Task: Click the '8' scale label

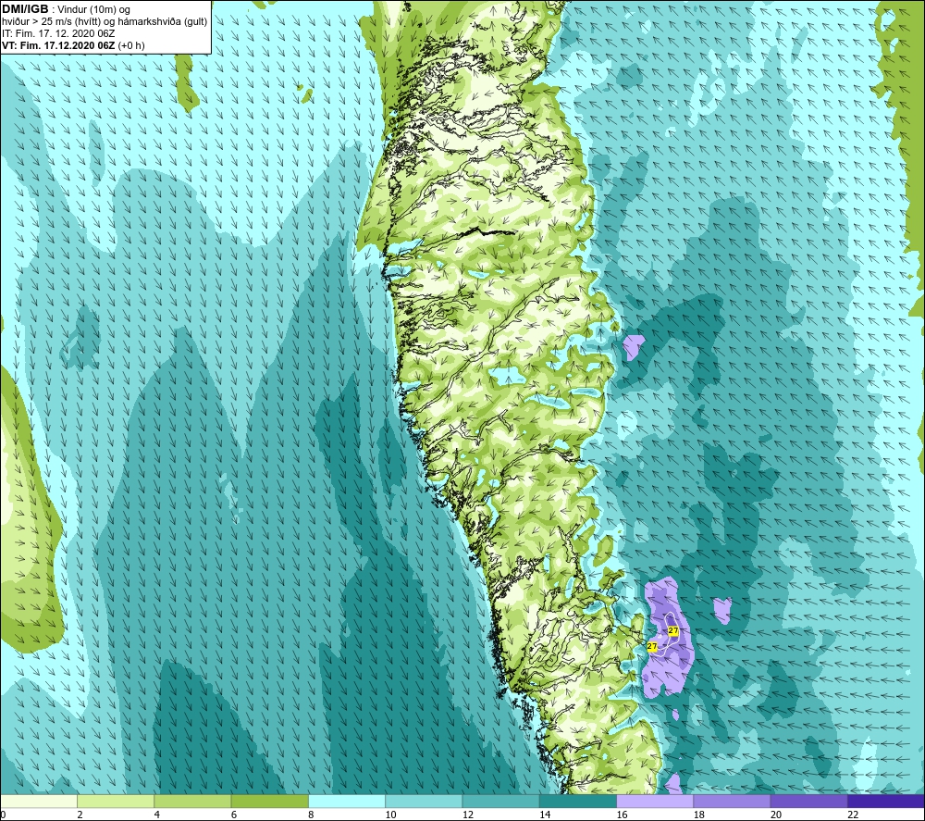Action: (x=311, y=815)
